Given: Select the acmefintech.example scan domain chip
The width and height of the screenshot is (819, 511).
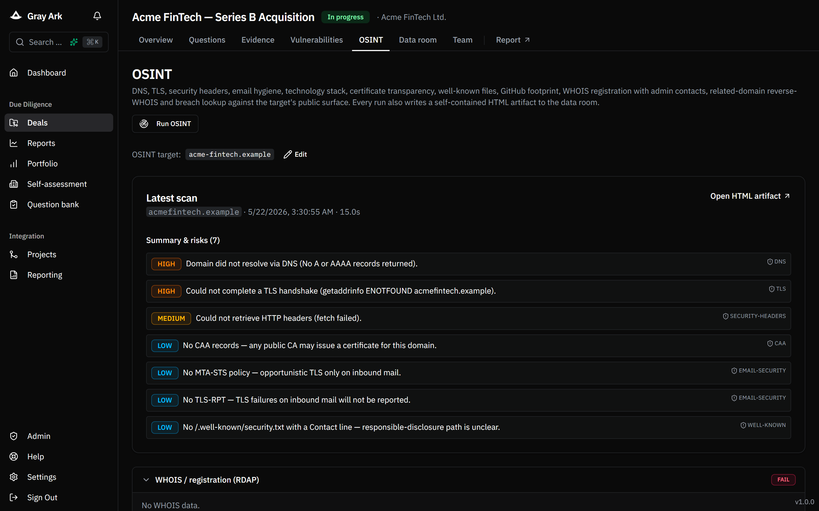Looking at the screenshot, I should [194, 212].
